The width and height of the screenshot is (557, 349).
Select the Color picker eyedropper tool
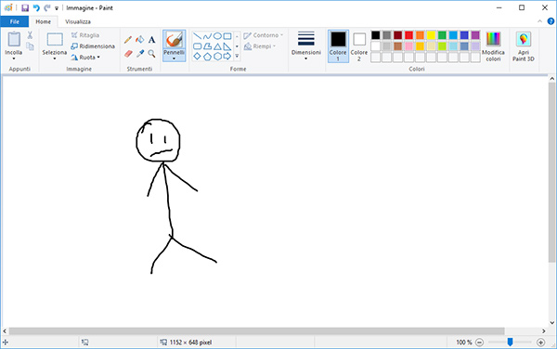[x=140, y=54]
